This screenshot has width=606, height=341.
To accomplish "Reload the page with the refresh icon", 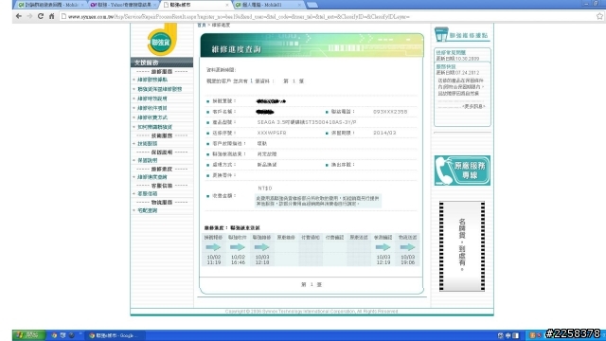I will pos(41,16).
